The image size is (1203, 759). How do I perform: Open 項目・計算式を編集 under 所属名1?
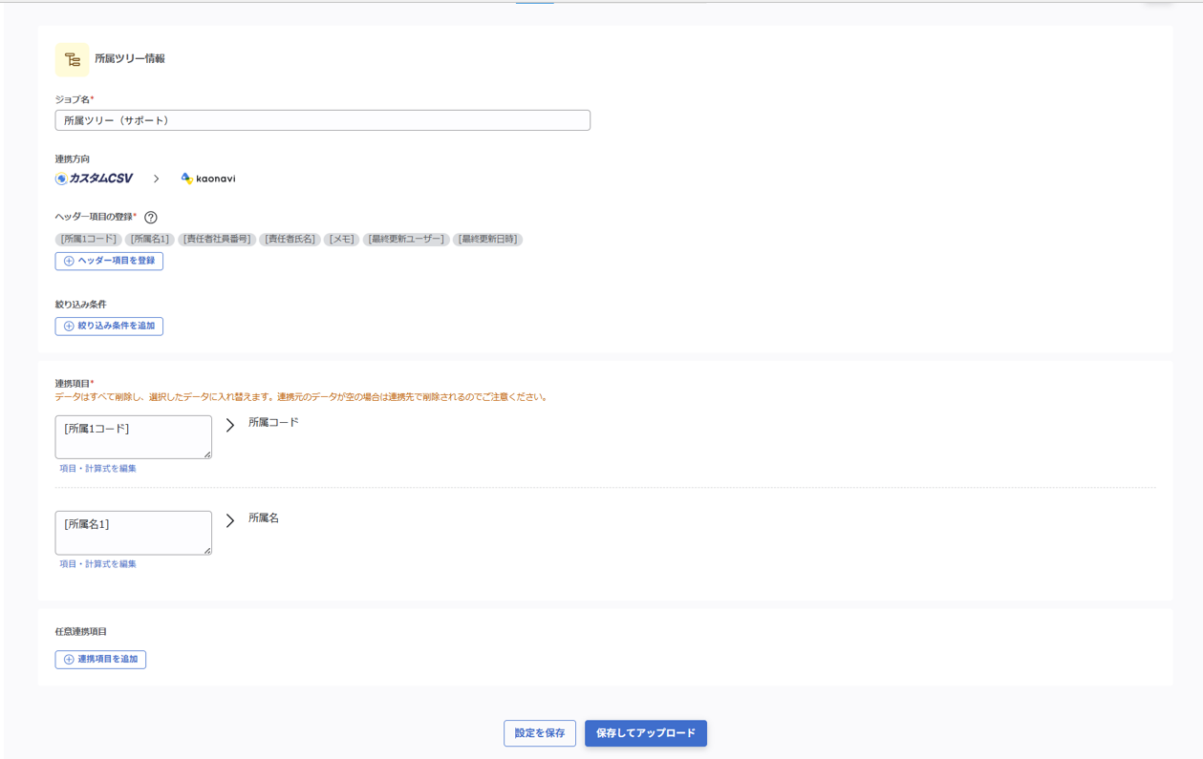coord(96,563)
